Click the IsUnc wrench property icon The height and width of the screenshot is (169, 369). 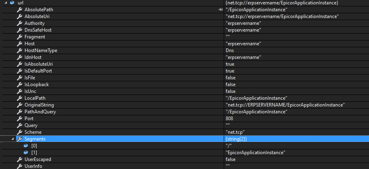coord(20,91)
